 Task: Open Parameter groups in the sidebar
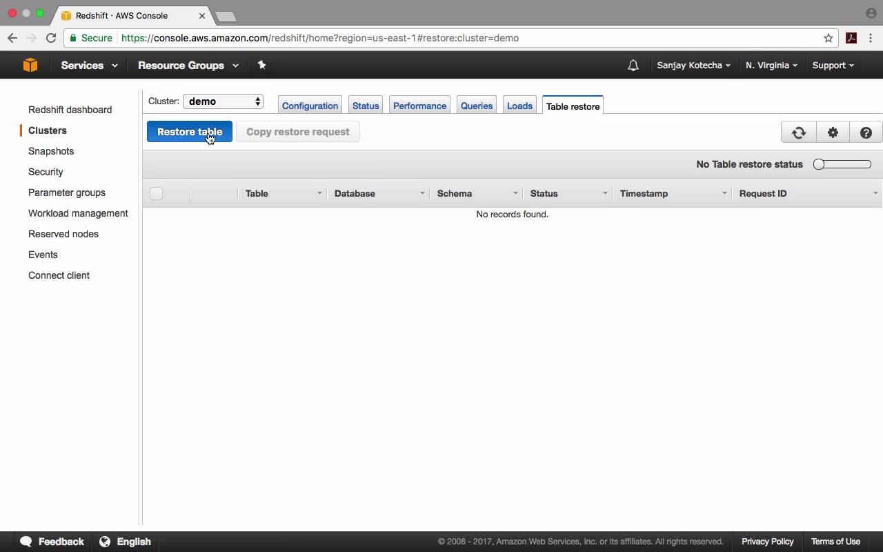tap(67, 193)
